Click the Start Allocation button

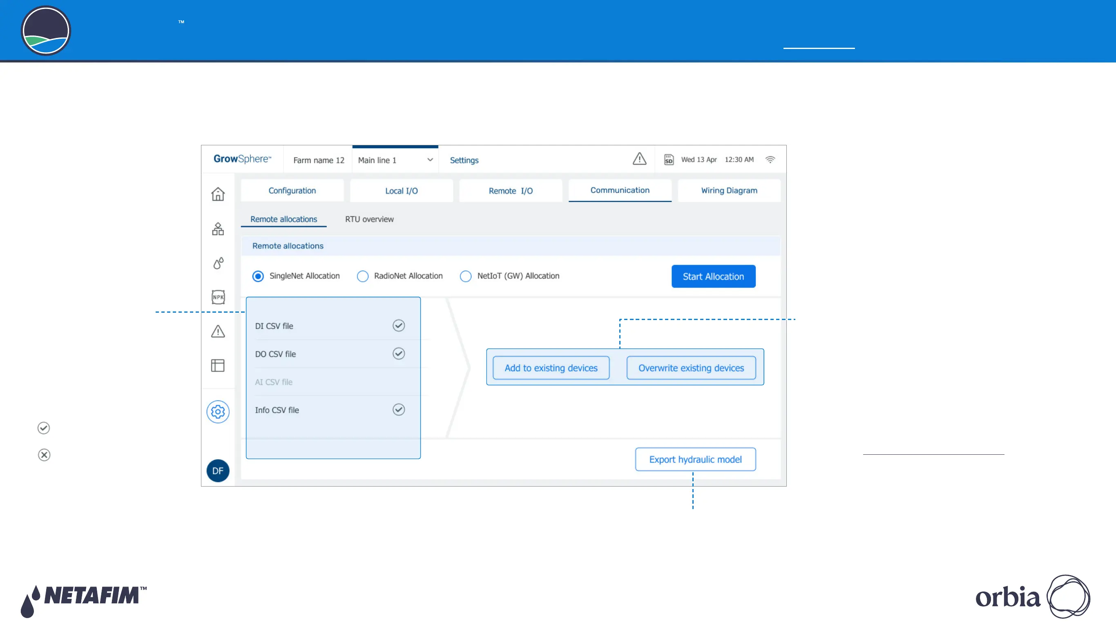click(x=713, y=276)
